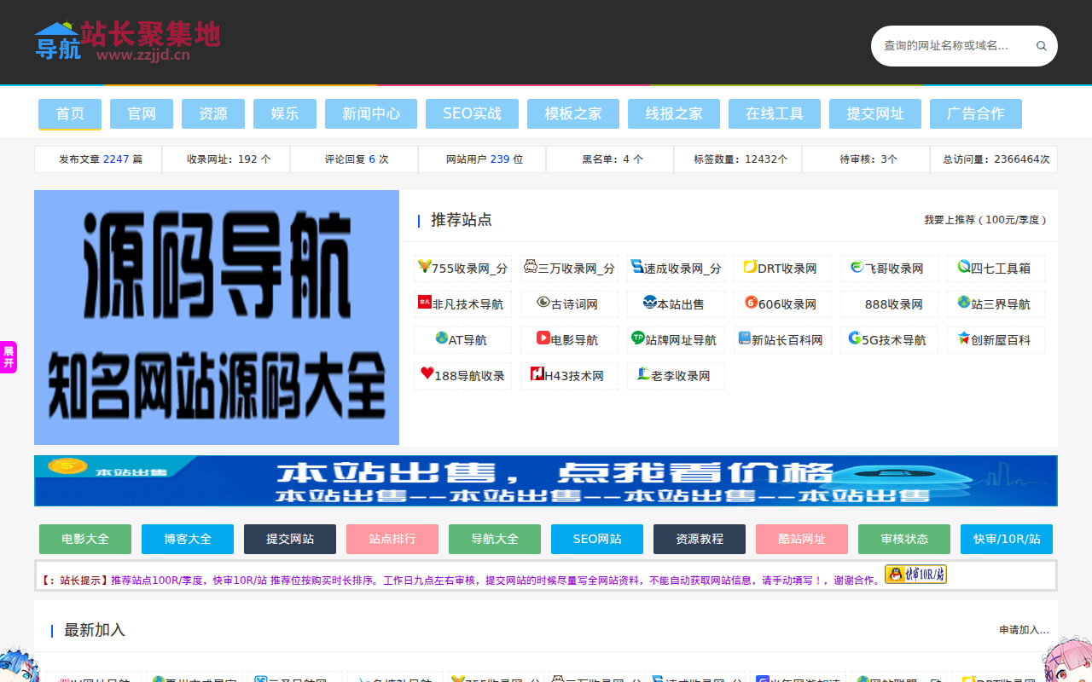Click the 755收录网 favicon icon
Image resolution: width=1092 pixels, height=682 pixels.
point(424,267)
